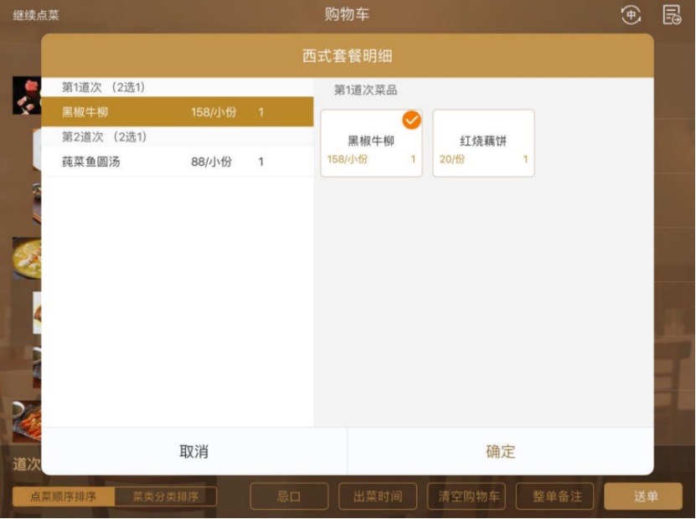This screenshot has height=519, width=696.
Task: Select the 红烧藕饼 dish card
Action: [x=483, y=143]
